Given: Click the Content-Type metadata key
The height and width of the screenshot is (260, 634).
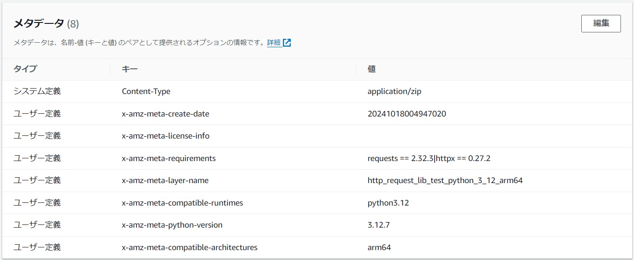Looking at the screenshot, I should pos(146,91).
